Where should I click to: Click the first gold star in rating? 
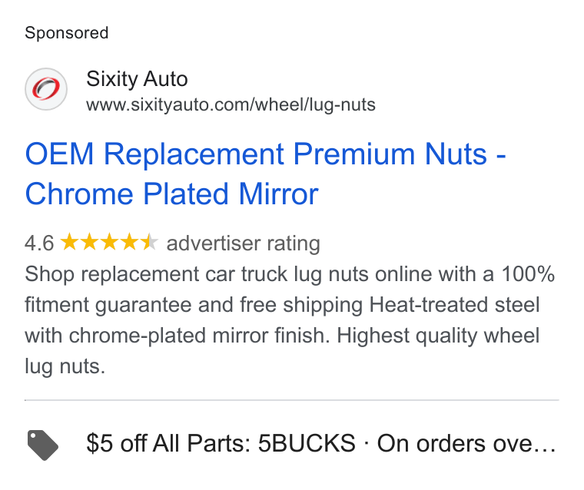pos(69,242)
